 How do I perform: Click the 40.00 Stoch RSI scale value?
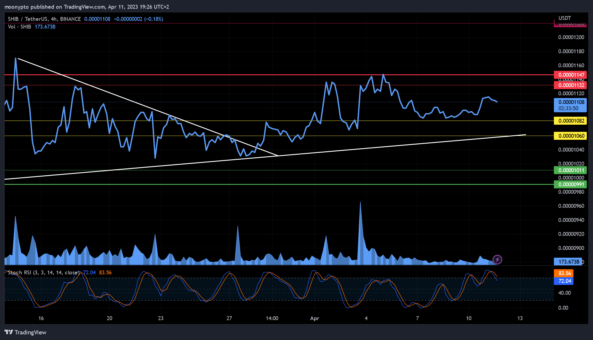(564, 293)
